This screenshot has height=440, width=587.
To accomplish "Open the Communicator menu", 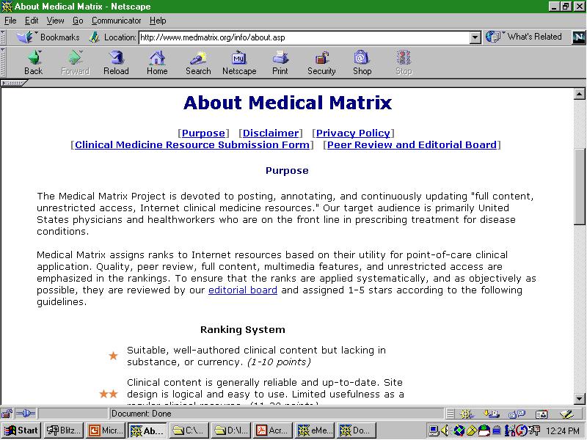I will pyautogui.click(x=116, y=21).
